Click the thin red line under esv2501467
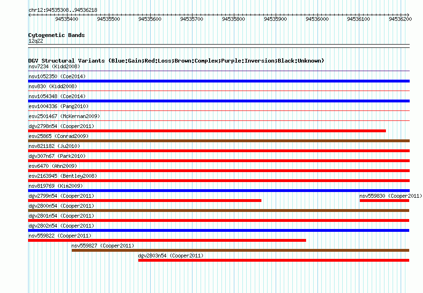This screenshot has width=423, height=293. [x=219, y=120]
